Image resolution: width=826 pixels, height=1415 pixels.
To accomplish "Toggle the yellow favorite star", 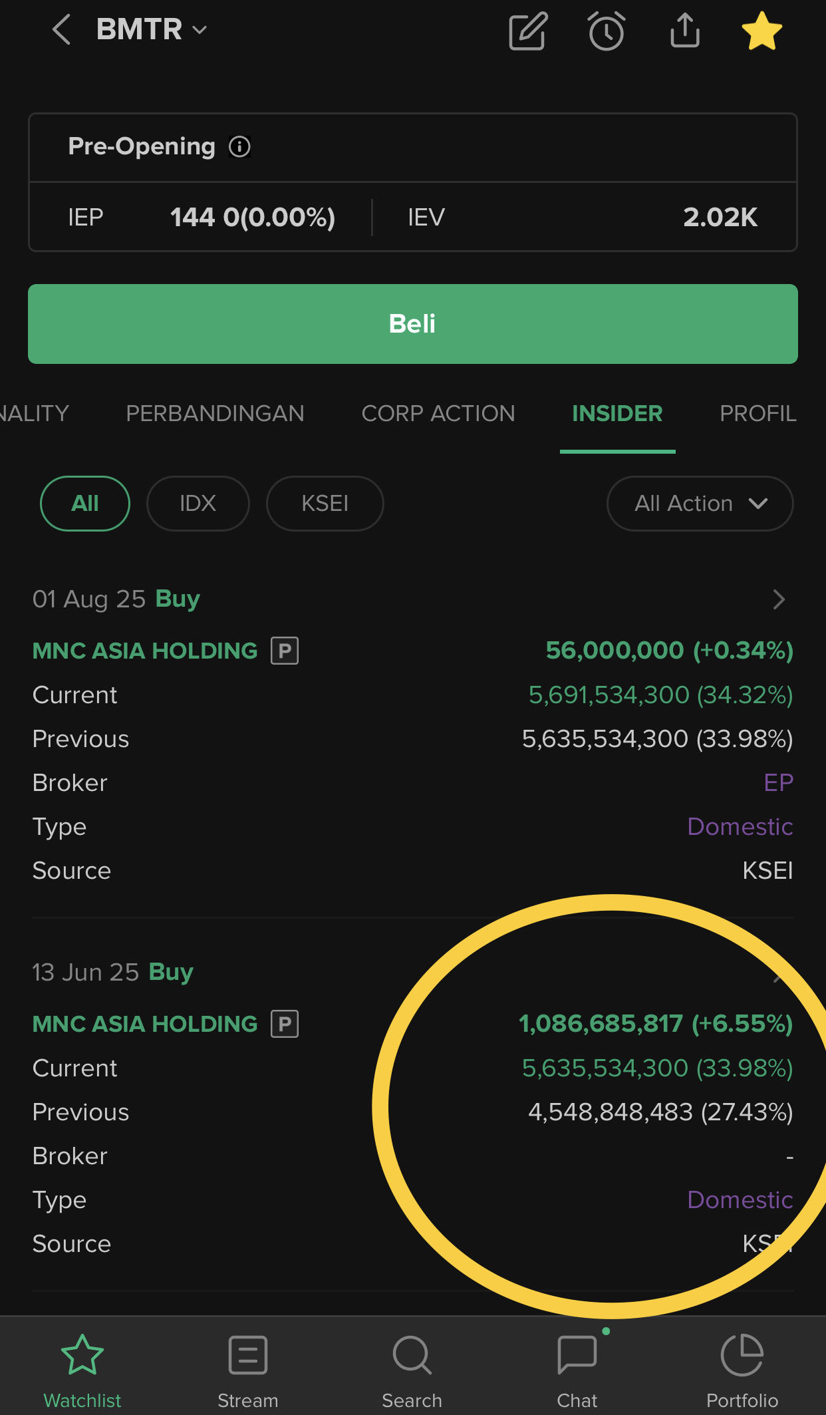I will (x=761, y=31).
